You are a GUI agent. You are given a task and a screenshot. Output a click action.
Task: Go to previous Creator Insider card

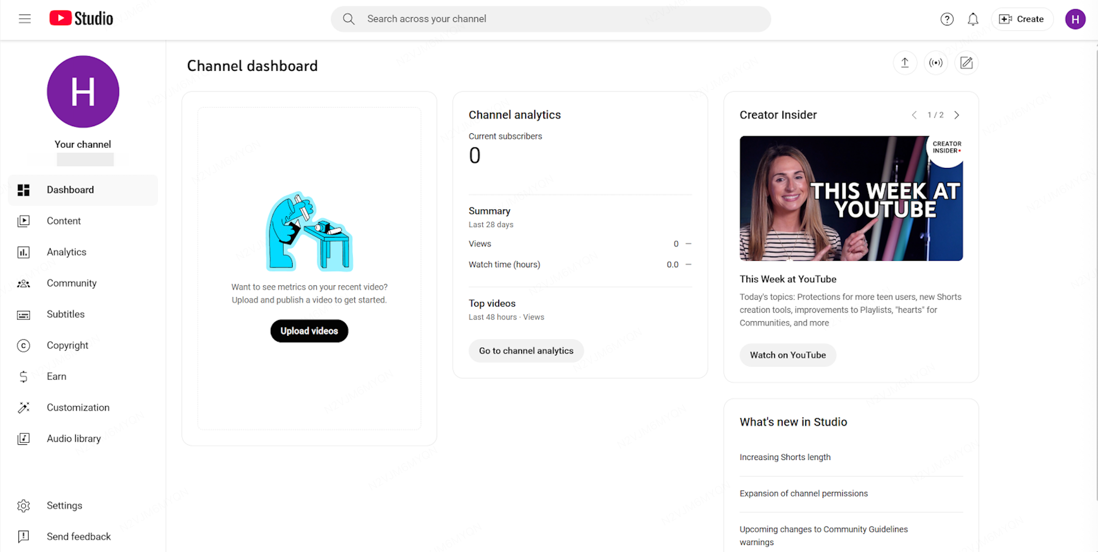click(914, 115)
